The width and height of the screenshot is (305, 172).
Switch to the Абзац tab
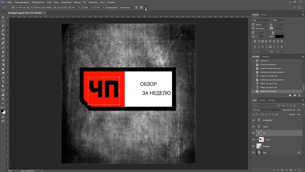pyautogui.click(x=264, y=15)
